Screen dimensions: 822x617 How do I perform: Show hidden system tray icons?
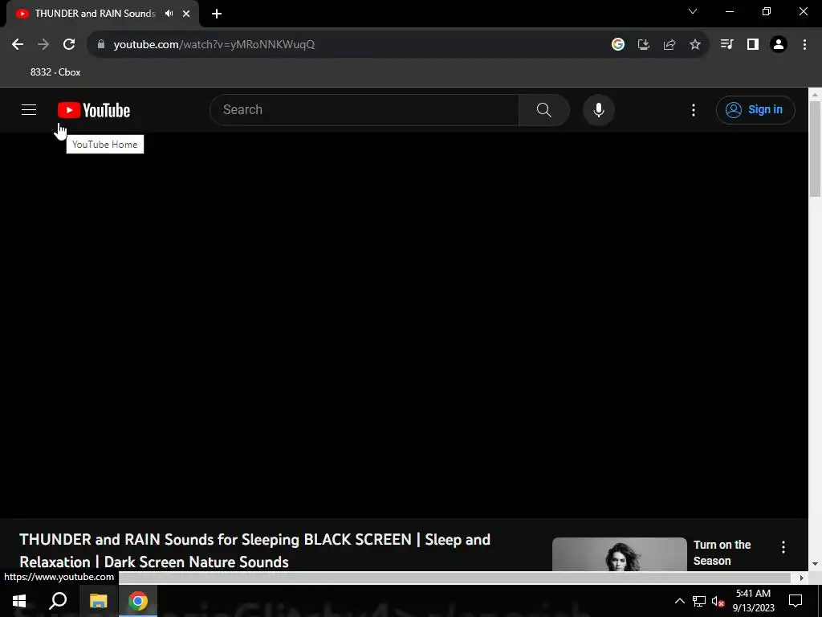tap(679, 601)
